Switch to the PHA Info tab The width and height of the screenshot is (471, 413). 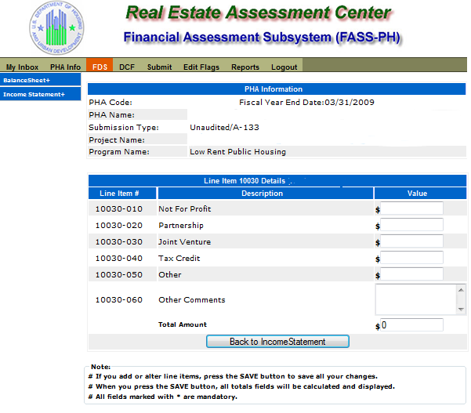pyautogui.click(x=65, y=67)
